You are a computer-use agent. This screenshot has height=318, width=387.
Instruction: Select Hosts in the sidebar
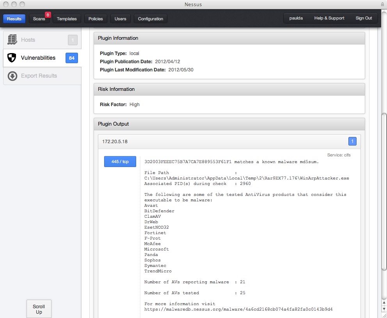click(x=42, y=40)
